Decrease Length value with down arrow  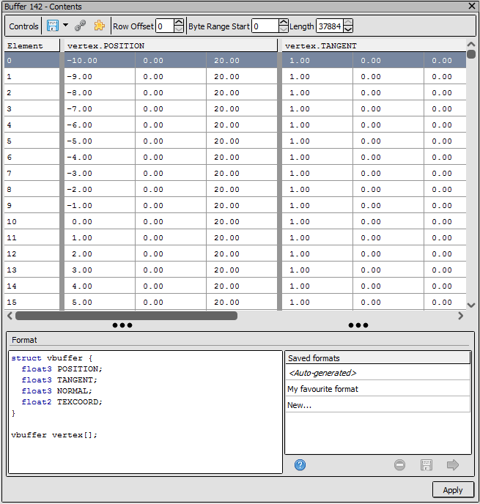pos(348,29)
